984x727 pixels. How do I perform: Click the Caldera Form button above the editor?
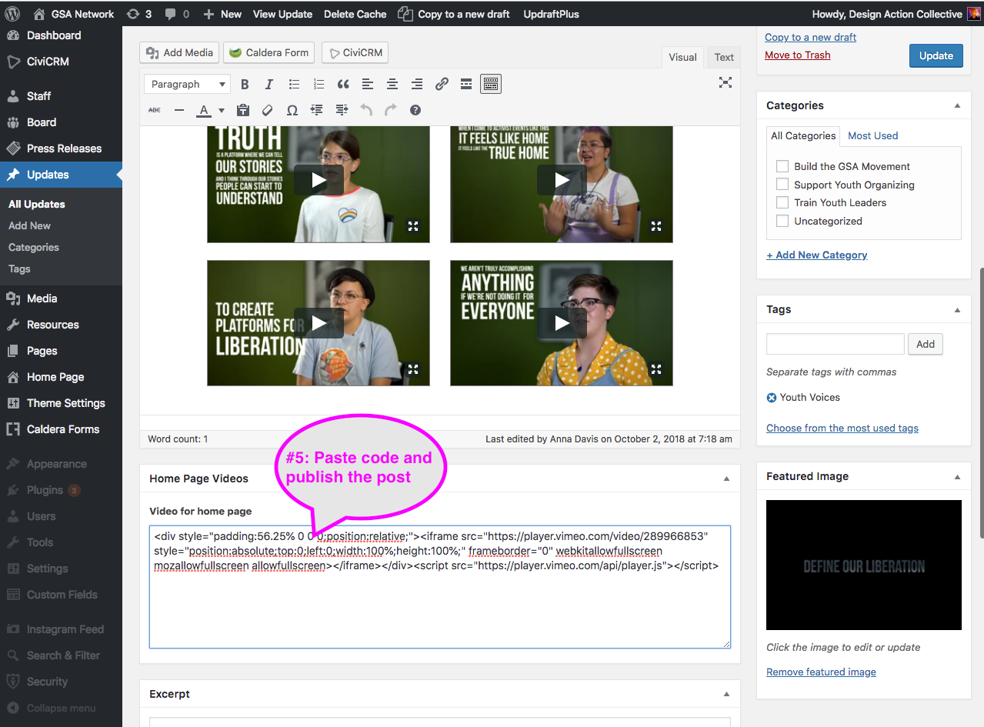coord(269,52)
